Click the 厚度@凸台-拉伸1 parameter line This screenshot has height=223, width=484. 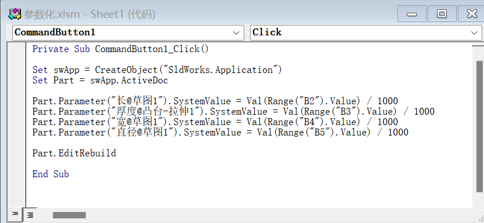[x=233, y=111]
